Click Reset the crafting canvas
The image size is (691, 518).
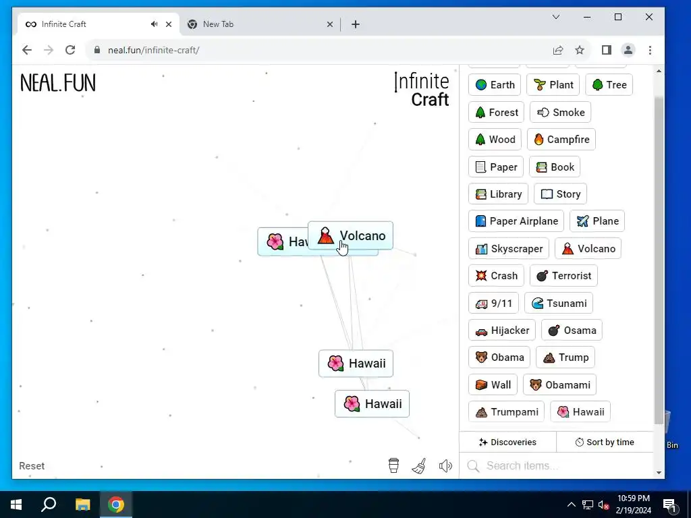pos(32,465)
